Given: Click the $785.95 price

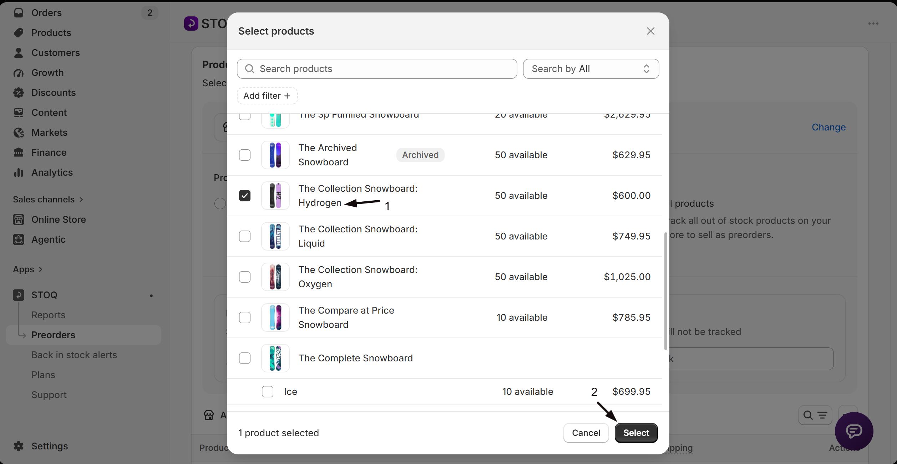Looking at the screenshot, I should point(631,318).
